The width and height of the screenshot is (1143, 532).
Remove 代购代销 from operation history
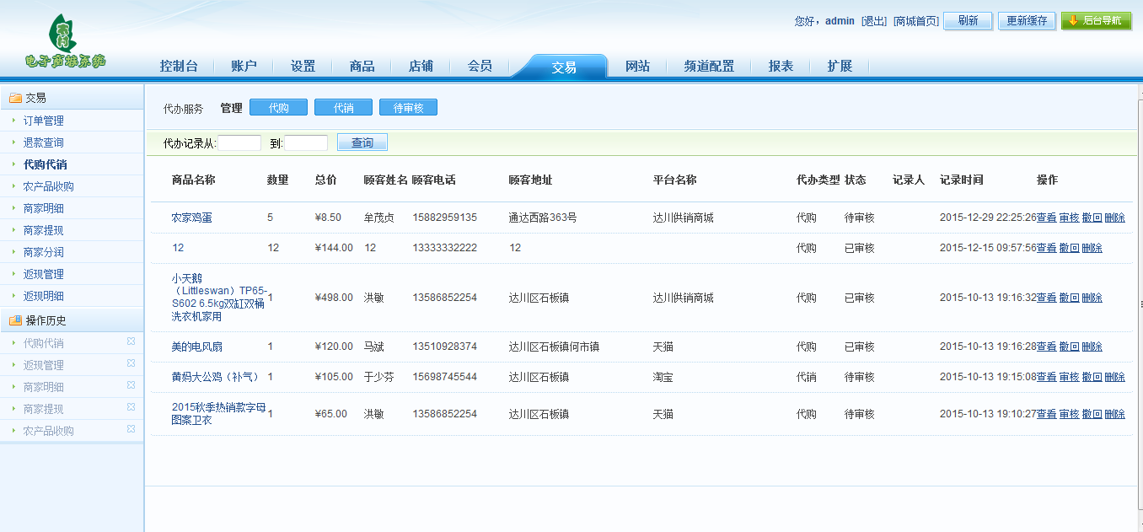131,341
